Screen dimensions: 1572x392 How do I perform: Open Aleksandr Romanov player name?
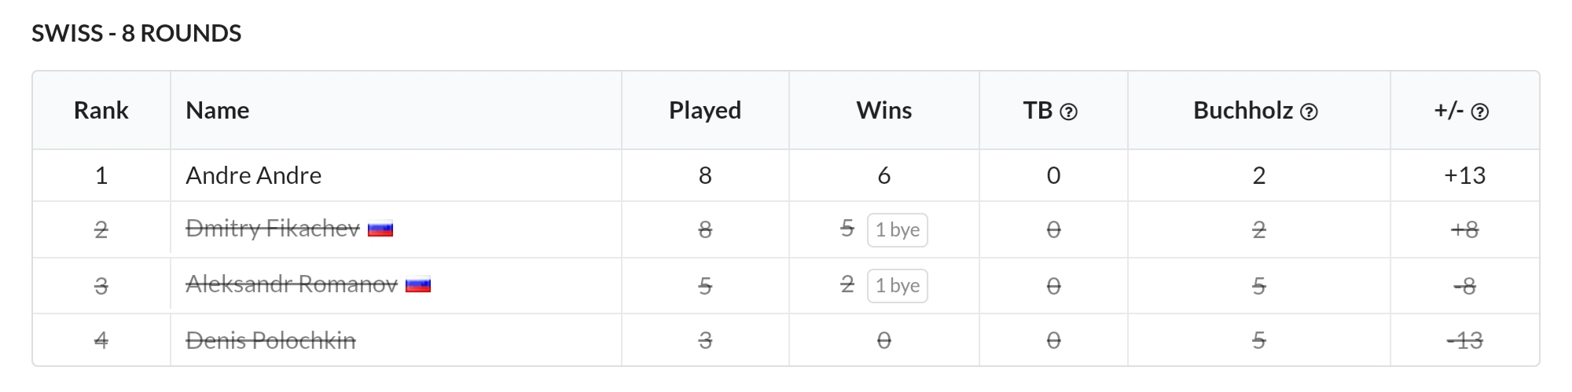pos(292,284)
